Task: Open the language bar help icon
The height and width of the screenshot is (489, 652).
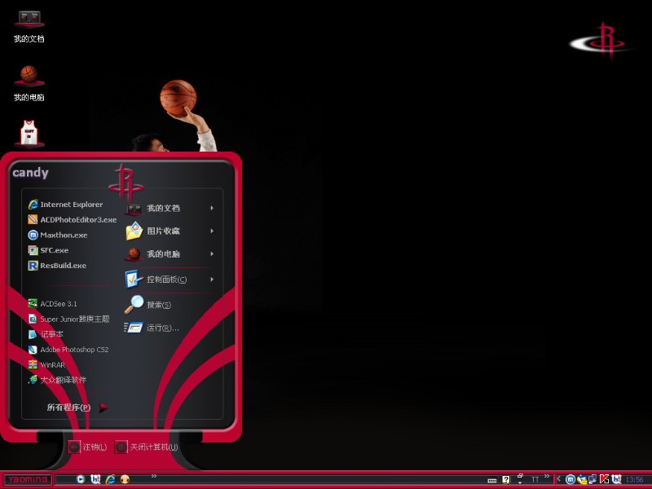Action: pos(506,480)
